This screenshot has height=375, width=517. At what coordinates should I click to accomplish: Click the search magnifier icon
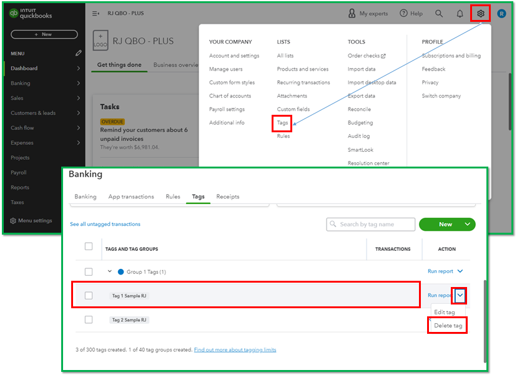coord(439,13)
